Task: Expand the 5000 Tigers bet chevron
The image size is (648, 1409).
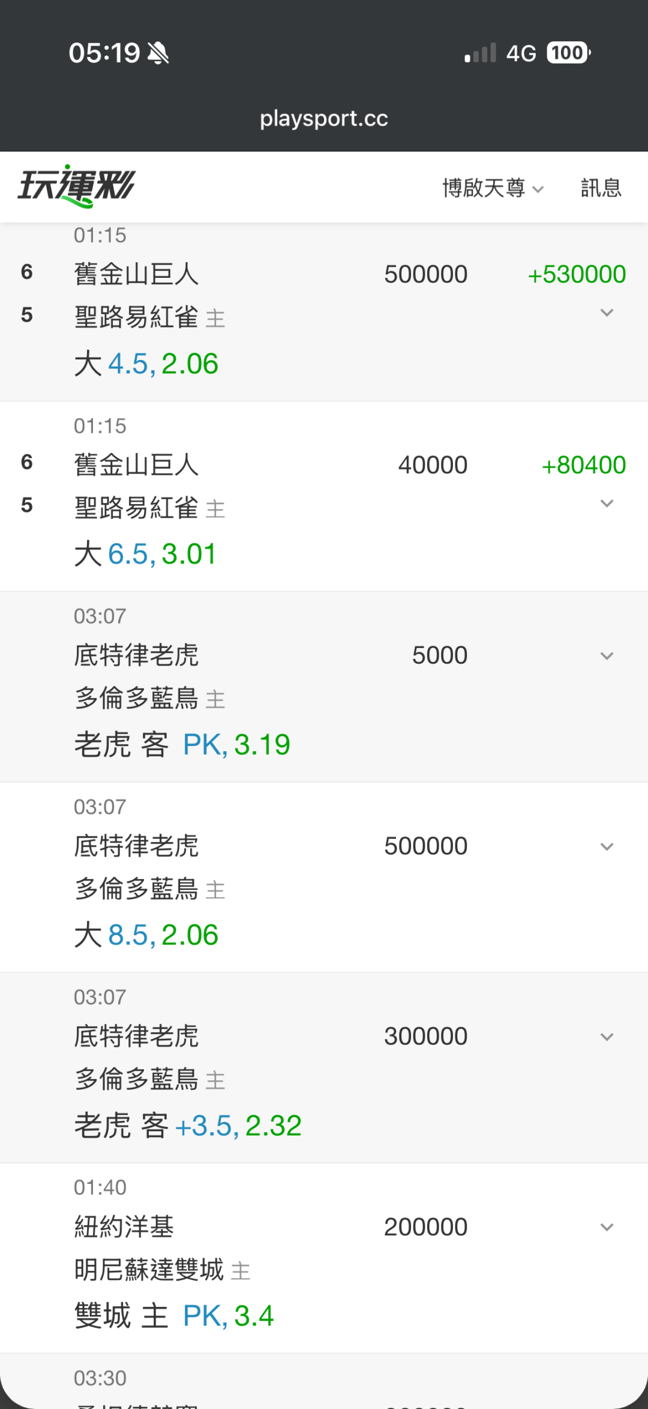Action: click(607, 656)
